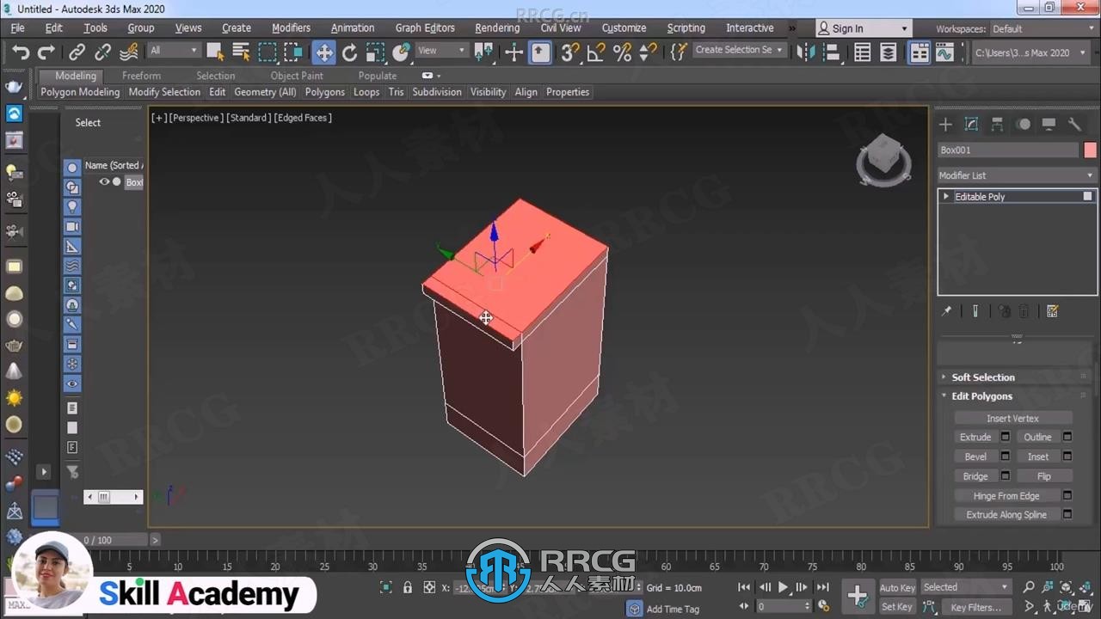Activate the Unlink Selection tool

click(103, 52)
